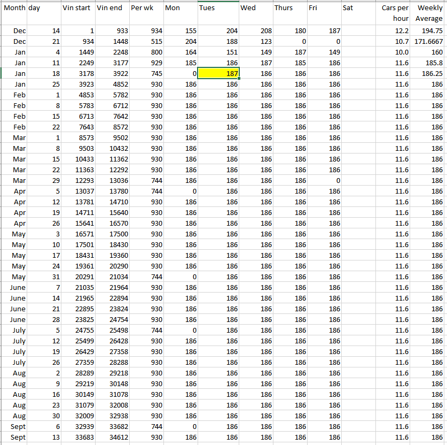Select the Per wk cell with value 515
Screen dimensions: 447x445
click(x=146, y=42)
